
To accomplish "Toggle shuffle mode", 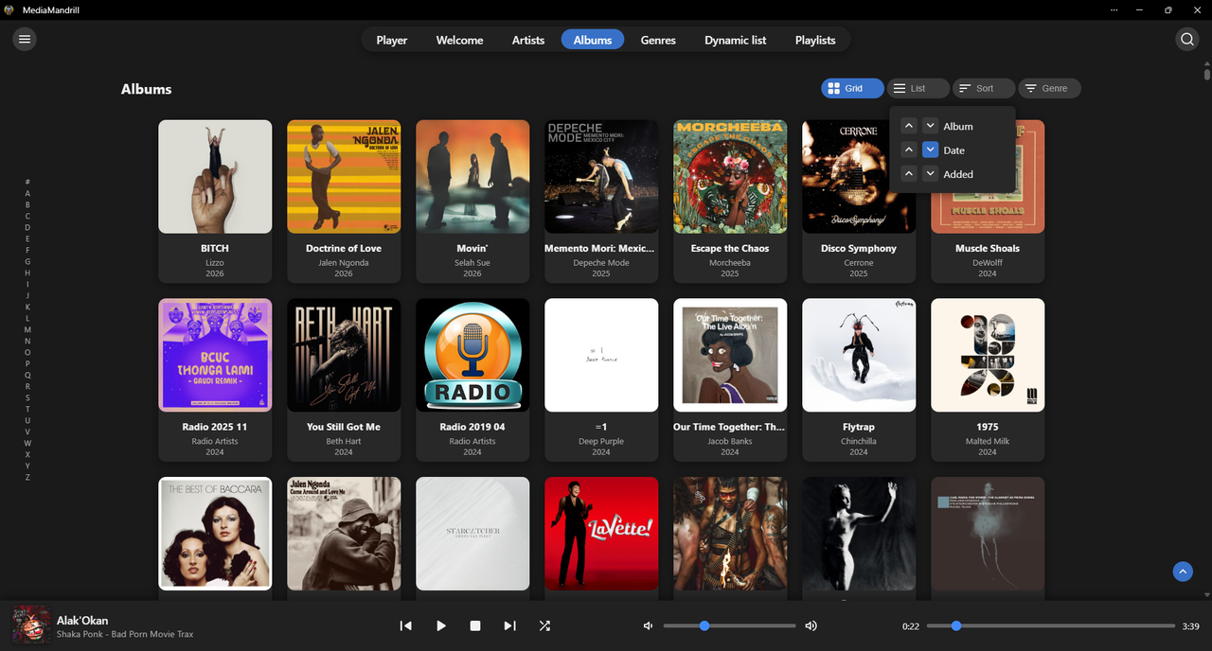I will (544, 625).
